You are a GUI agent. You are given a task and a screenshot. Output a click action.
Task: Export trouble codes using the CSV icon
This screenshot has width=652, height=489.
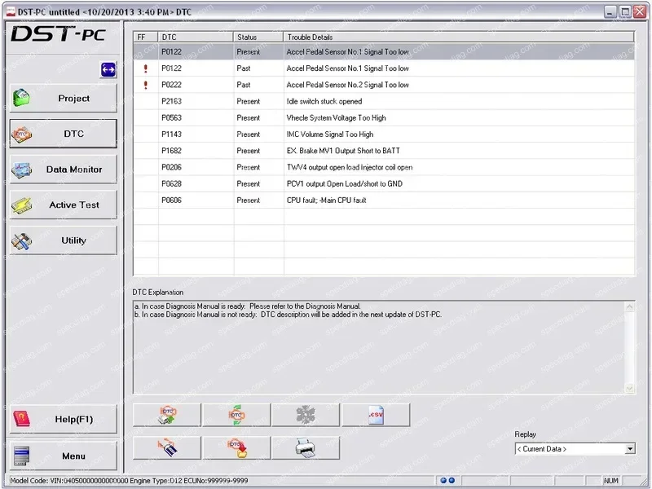coord(375,414)
